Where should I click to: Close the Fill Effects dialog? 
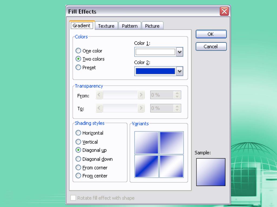(224, 11)
